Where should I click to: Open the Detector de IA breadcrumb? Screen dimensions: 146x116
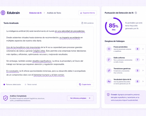(x=35, y=13)
